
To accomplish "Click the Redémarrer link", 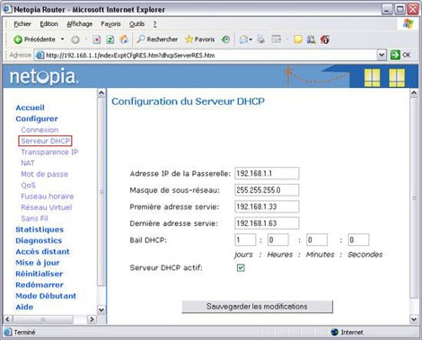I will click(40, 284).
